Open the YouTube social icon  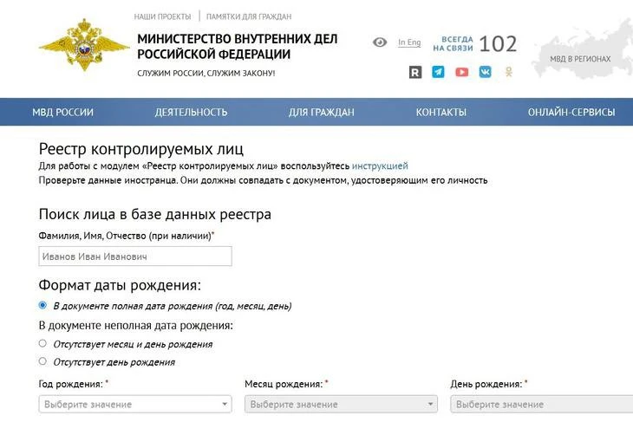(462, 72)
